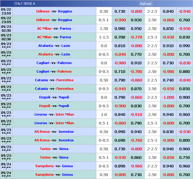
Task: Click the 0.870 odds for Fiorentina
Action: coord(136,89)
